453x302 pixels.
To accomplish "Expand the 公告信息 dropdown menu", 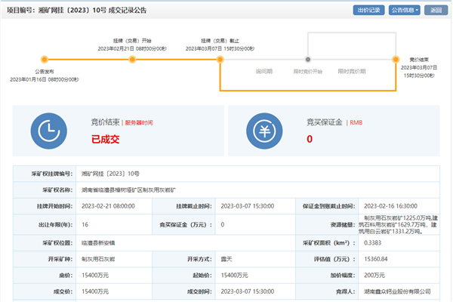I will 405,10.
